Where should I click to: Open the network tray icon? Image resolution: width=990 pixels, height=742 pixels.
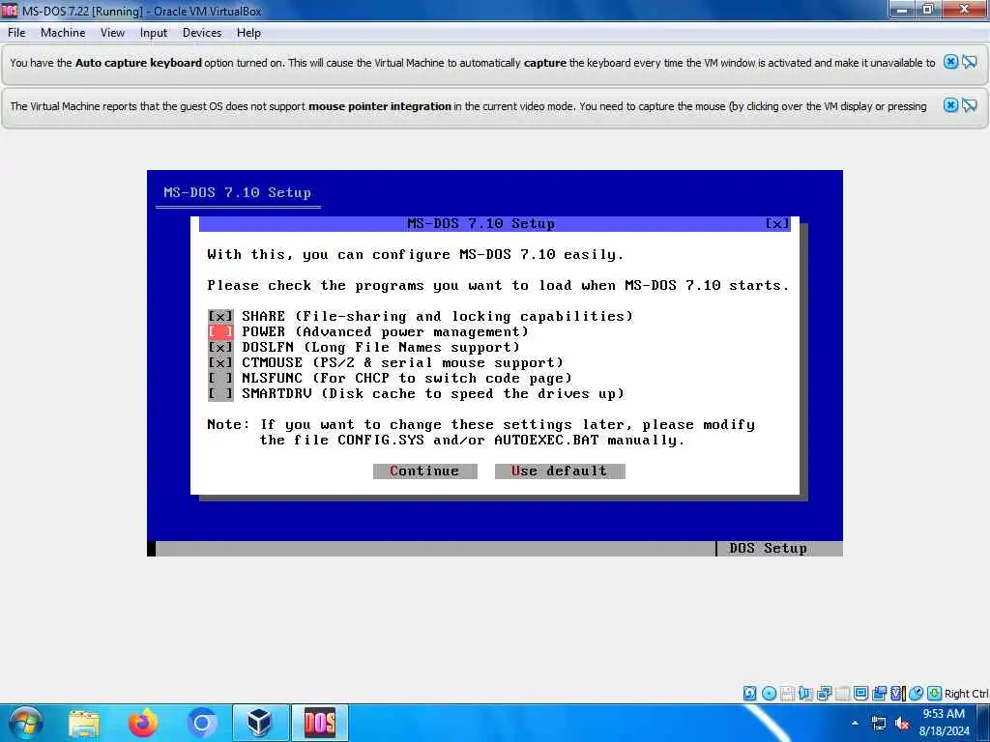click(878, 723)
